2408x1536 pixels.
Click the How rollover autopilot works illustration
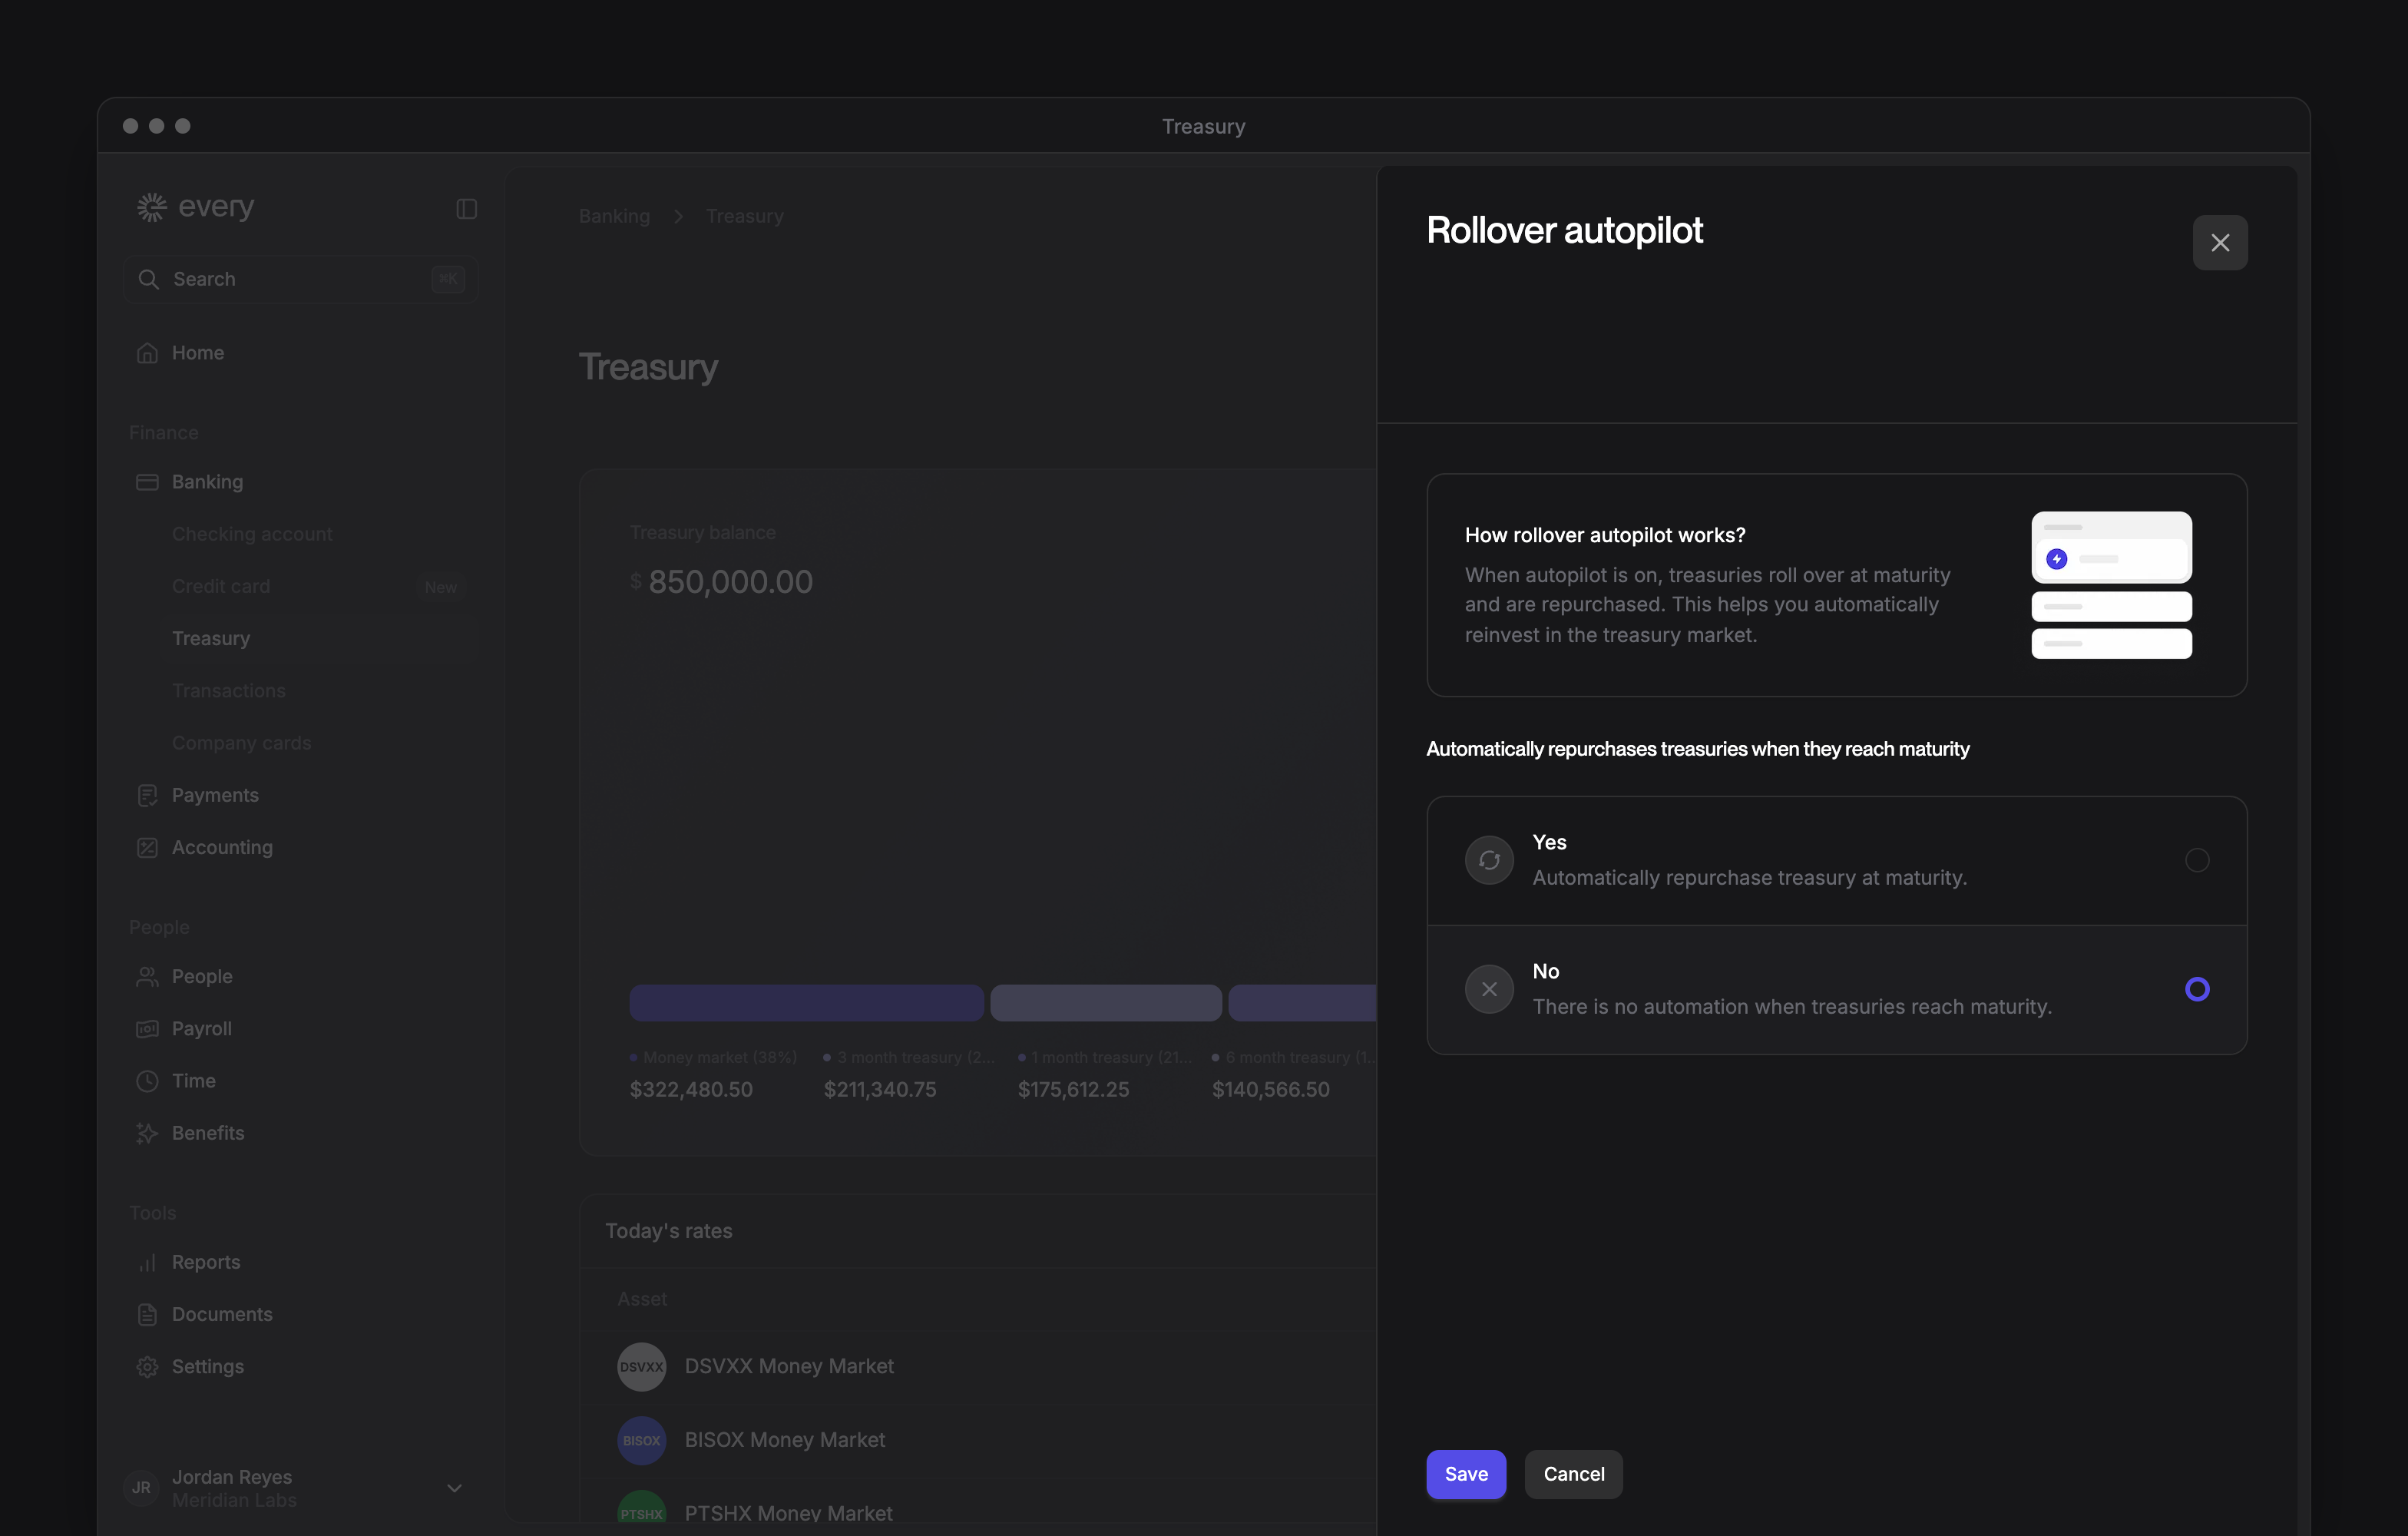(2111, 585)
